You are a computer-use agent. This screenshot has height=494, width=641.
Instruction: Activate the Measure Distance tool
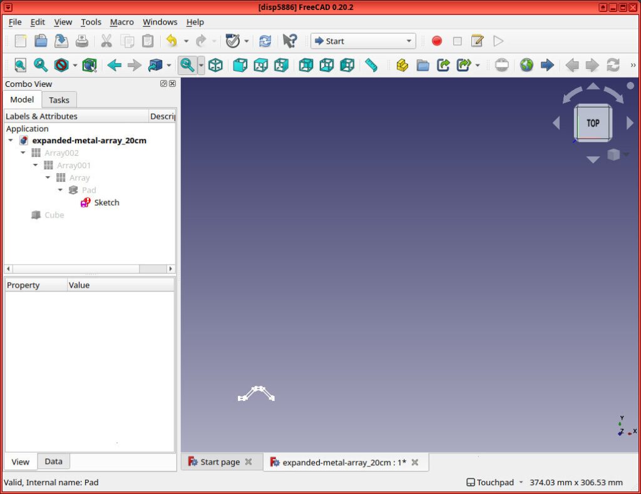(x=371, y=64)
